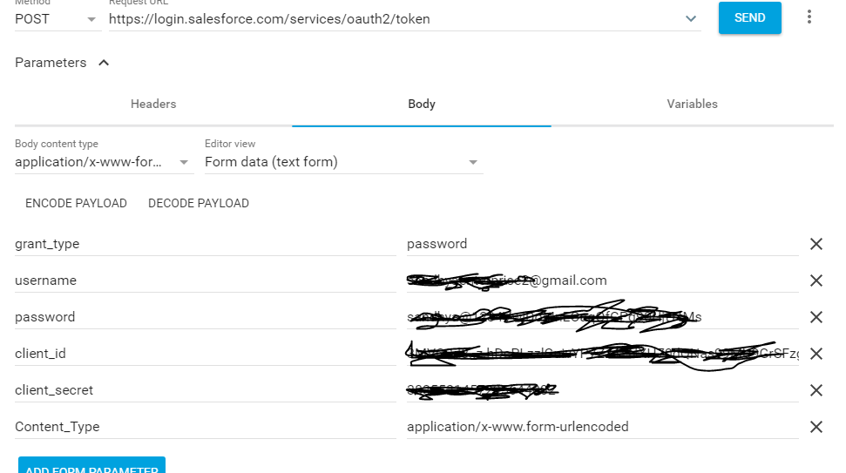The height and width of the screenshot is (473, 846).
Task: Remove the grant_type form parameter
Action: point(816,244)
